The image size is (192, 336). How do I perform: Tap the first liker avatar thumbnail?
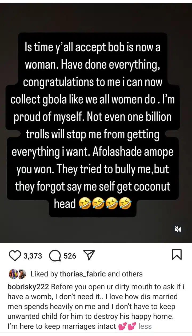point(13,274)
